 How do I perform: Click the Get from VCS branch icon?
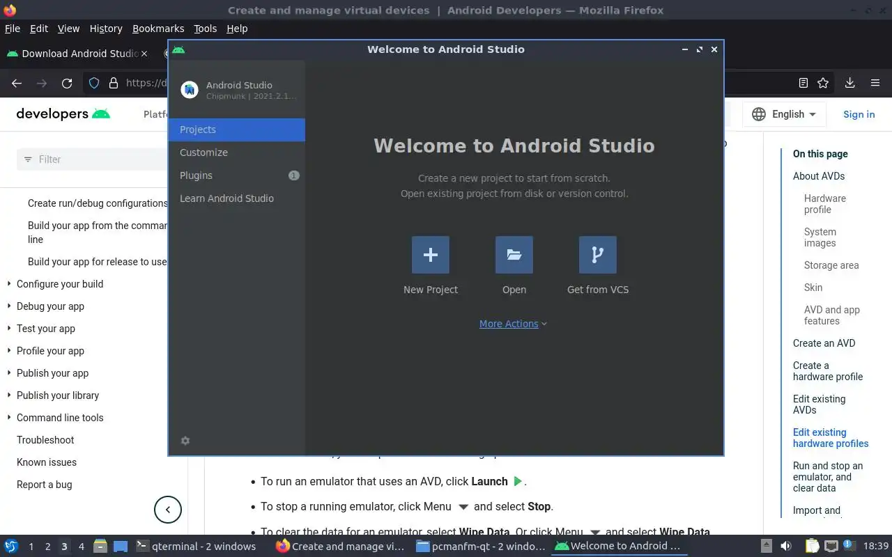tap(598, 255)
